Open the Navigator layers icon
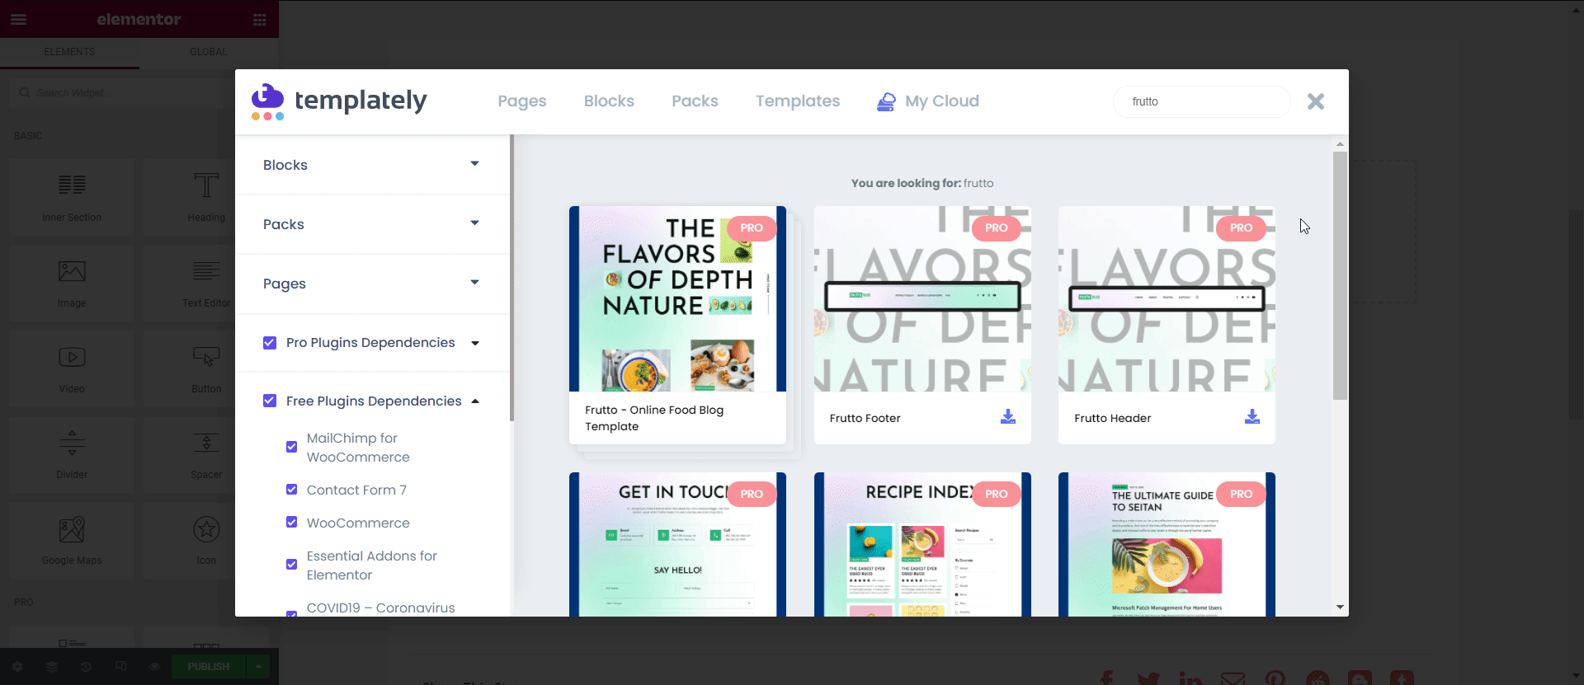Viewport: 1584px width, 685px height. coord(51,666)
